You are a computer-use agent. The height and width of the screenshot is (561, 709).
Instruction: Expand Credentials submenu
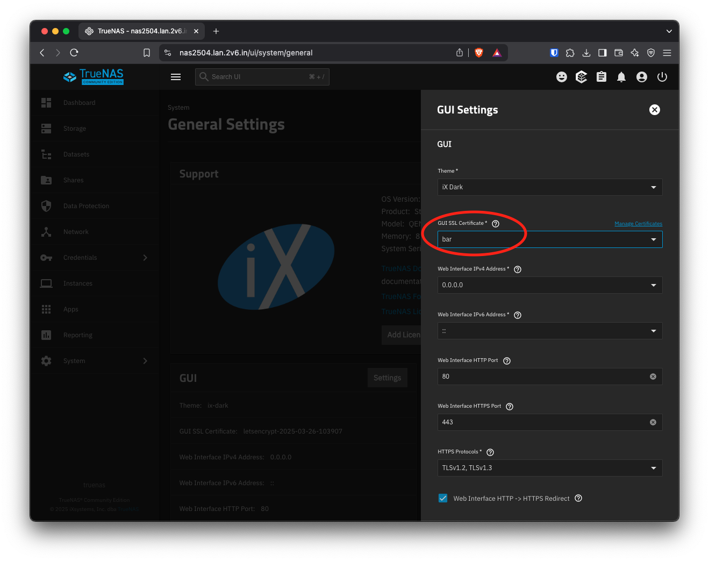145,258
